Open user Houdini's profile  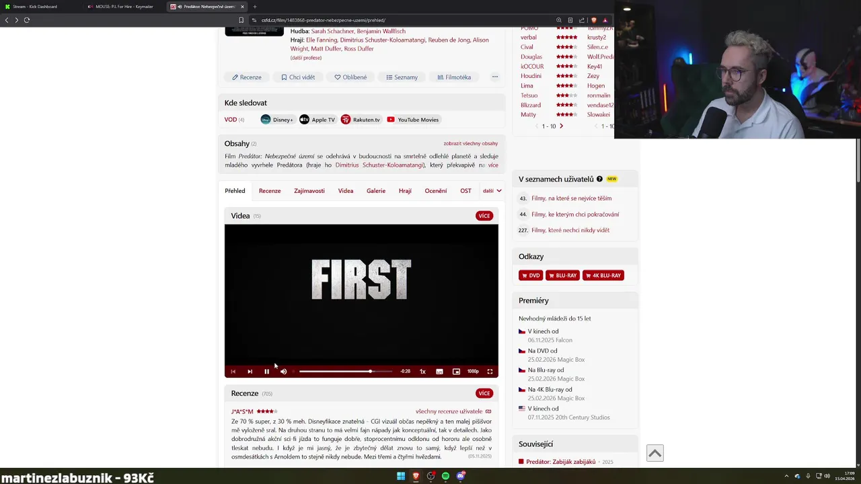[x=531, y=76]
